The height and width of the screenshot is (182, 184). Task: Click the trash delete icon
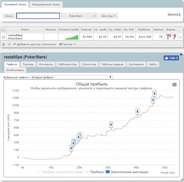[4, 44]
